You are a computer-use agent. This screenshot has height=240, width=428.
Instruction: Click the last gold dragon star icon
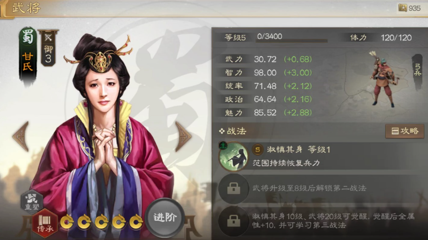[x=136, y=222]
